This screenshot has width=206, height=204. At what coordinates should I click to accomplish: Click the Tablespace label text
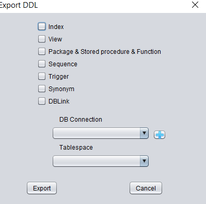coord(76,148)
